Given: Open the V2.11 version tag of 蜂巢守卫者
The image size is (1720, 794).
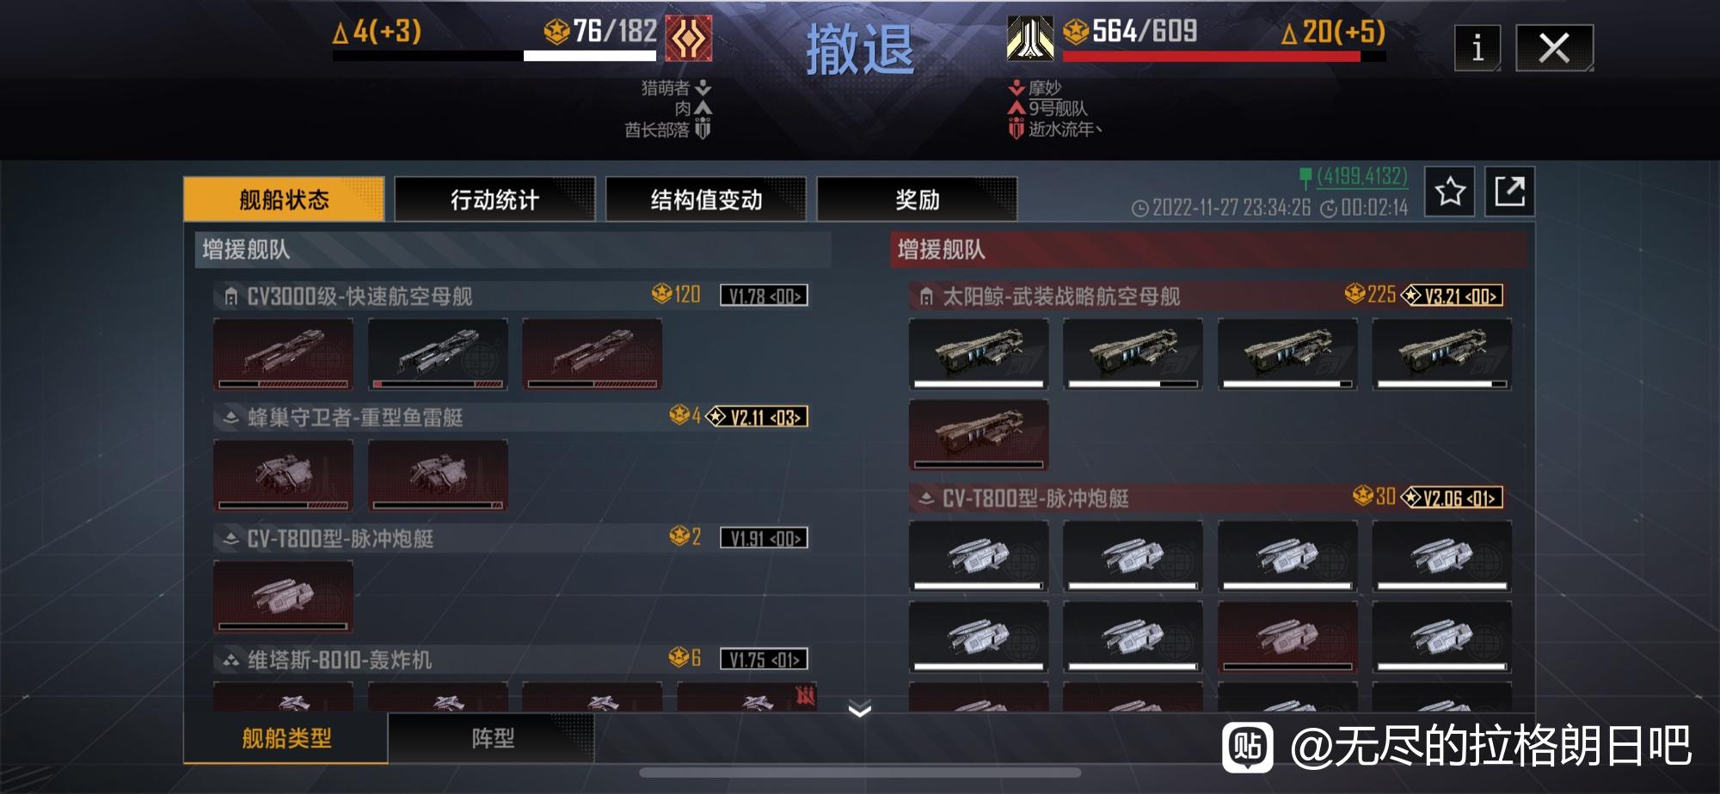Looking at the screenshot, I should click(757, 417).
